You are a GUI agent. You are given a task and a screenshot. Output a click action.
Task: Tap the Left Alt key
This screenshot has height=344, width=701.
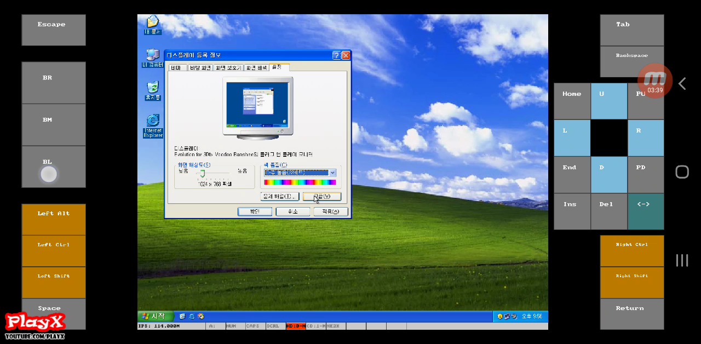(x=54, y=220)
